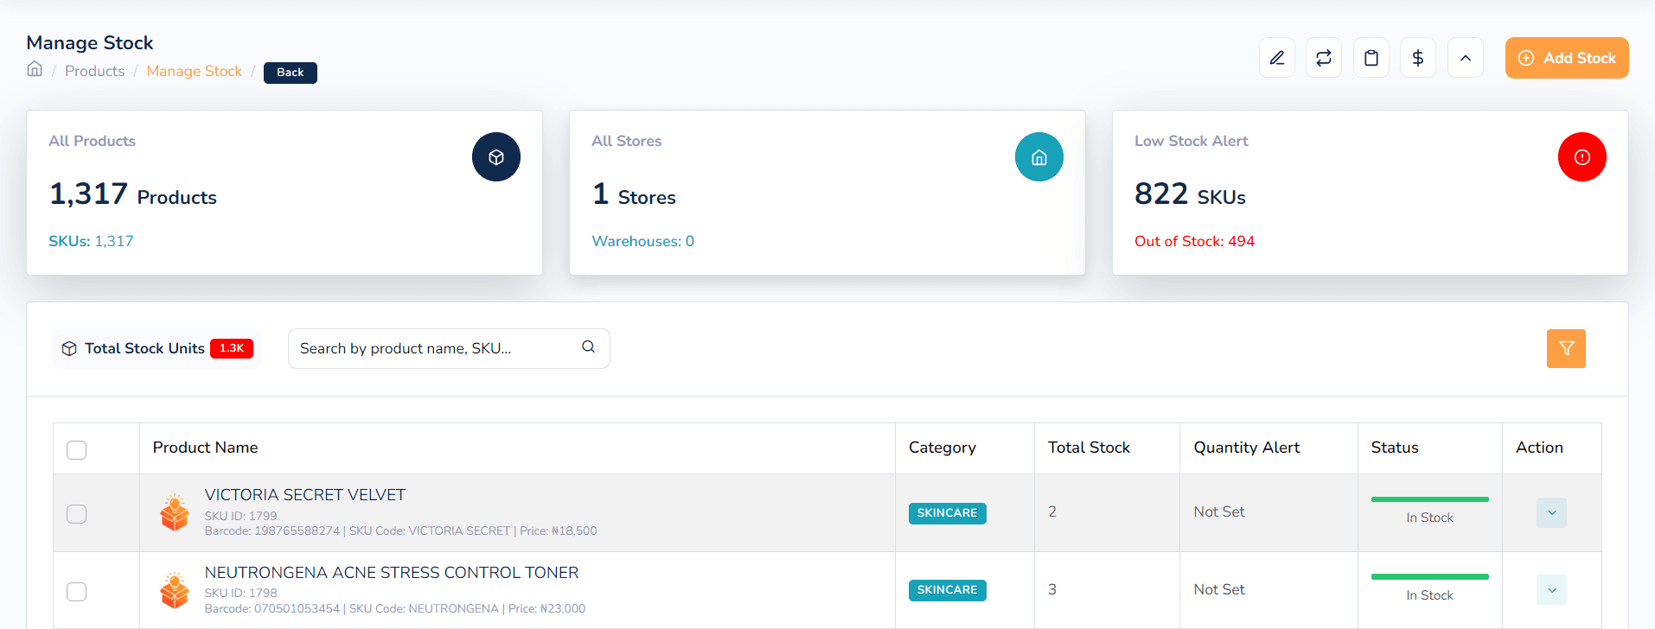
Task: Focus the product name search field
Action: pyautogui.click(x=449, y=348)
